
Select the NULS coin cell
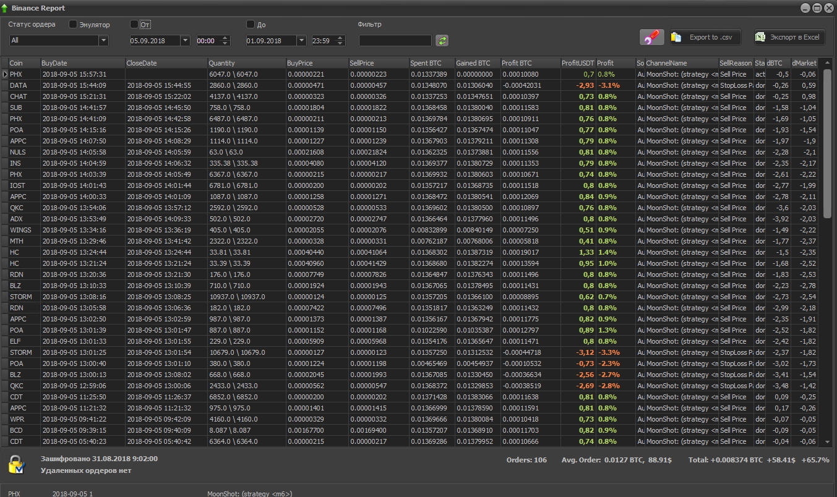pos(24,152)
